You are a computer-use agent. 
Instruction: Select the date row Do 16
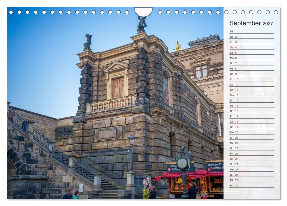coord(252,111)
